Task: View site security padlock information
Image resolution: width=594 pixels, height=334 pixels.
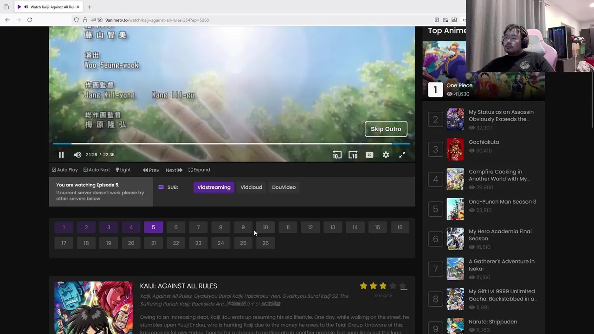Action: [x=85, y=20]
